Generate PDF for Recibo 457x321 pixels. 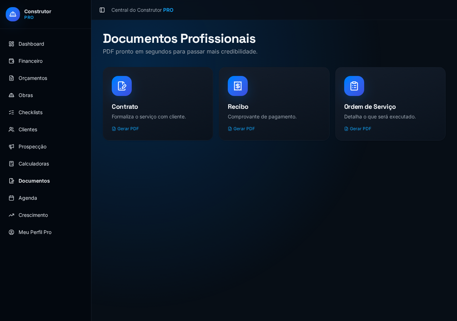click(241, 129)
